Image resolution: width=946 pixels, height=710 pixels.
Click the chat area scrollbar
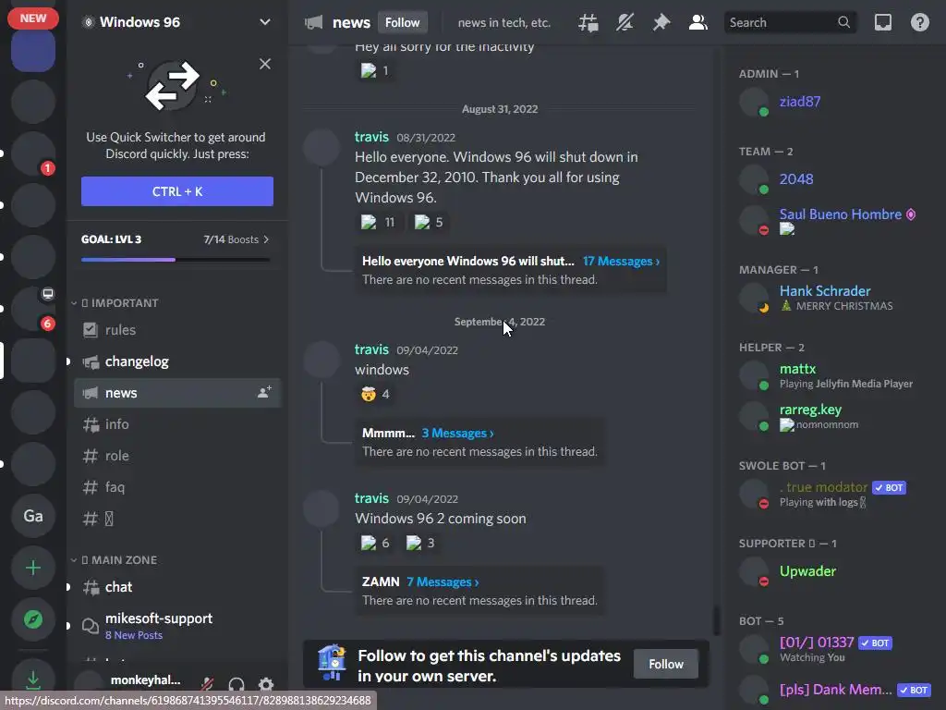coord(717,620)
